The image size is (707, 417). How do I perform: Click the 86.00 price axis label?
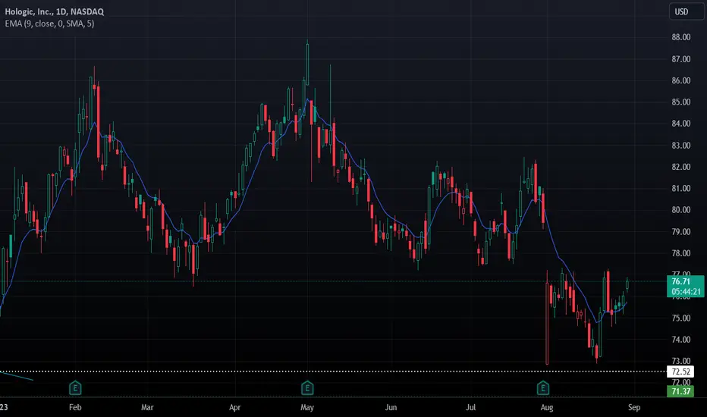click(681, 80)
